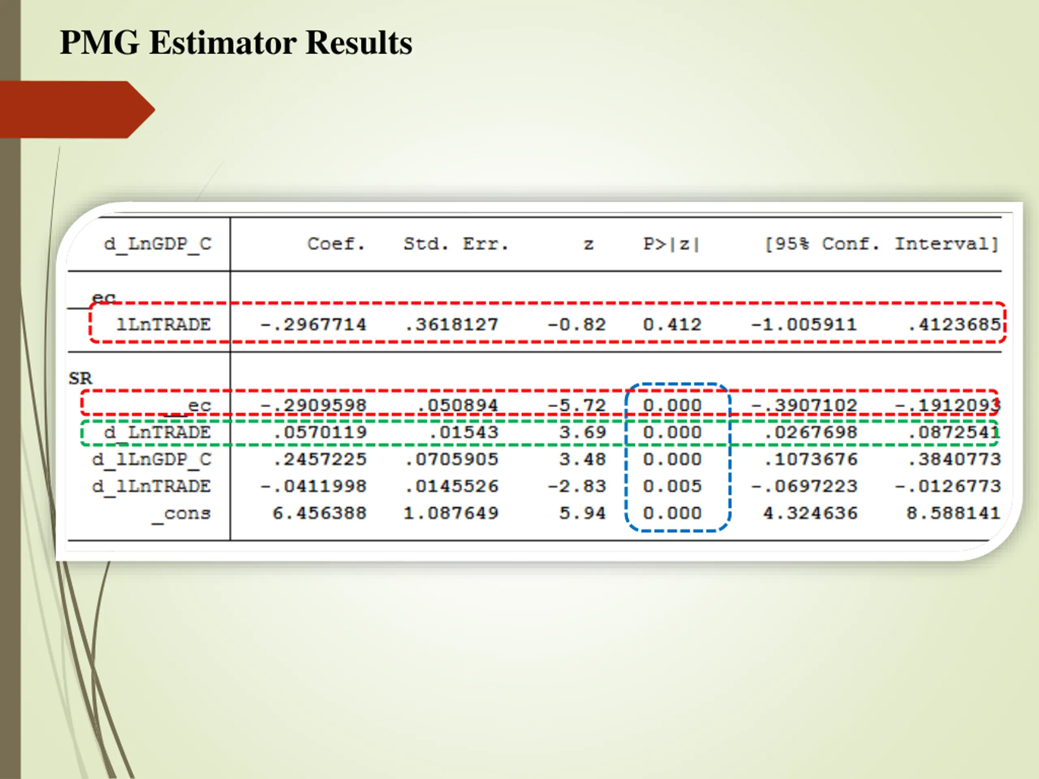Click the z value -5.72
Viewport: 1039px width, 779px height.
pos(577,405)
